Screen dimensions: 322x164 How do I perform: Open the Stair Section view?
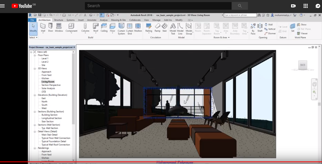[48, 122]
